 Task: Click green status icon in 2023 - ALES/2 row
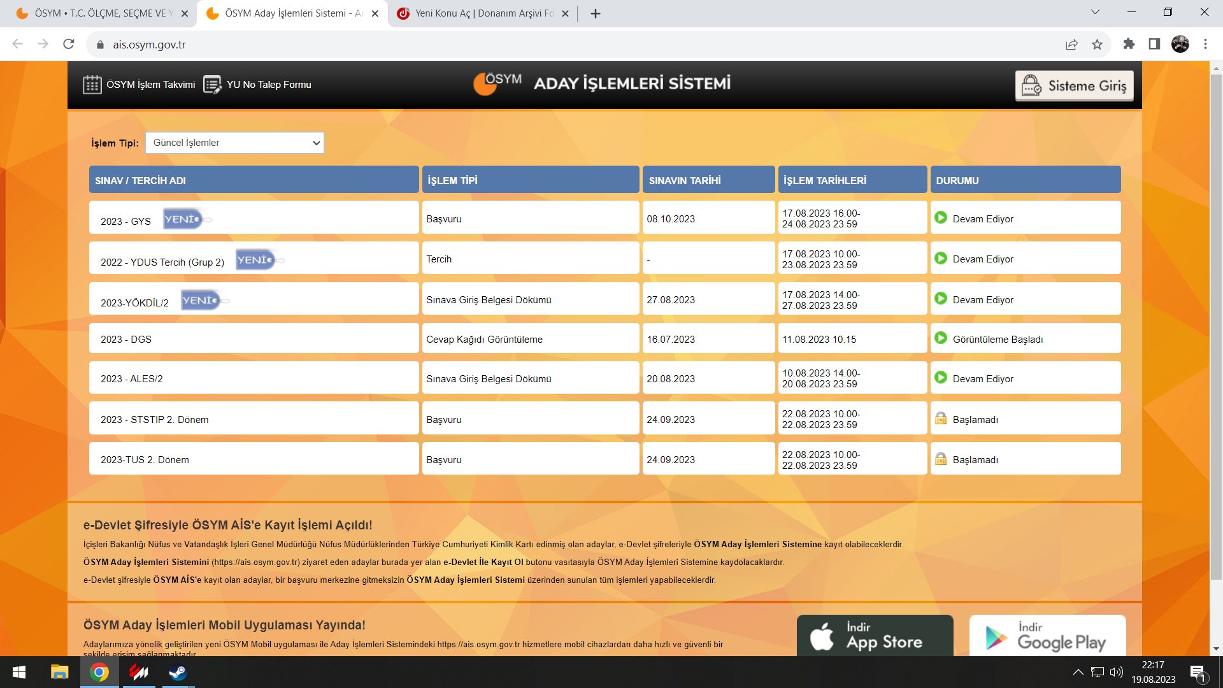click(941, 378)
